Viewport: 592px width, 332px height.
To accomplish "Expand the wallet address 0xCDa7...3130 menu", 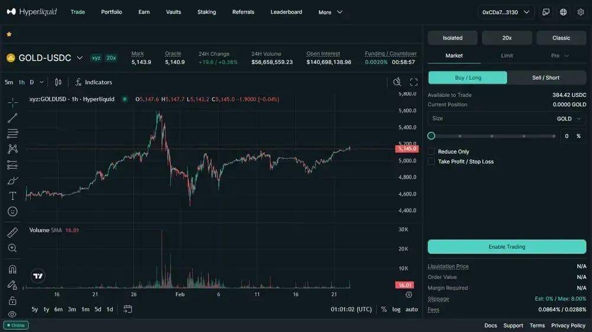I will 506,12.
